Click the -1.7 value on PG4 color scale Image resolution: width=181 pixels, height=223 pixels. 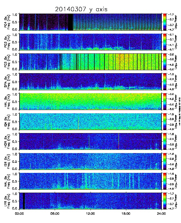(x=170, y=14)
